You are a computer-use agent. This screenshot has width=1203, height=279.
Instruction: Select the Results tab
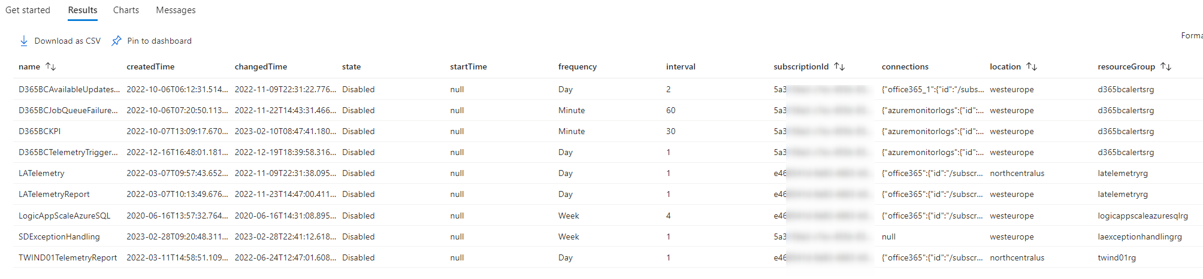pyautogui.click(x=83, y=10)
